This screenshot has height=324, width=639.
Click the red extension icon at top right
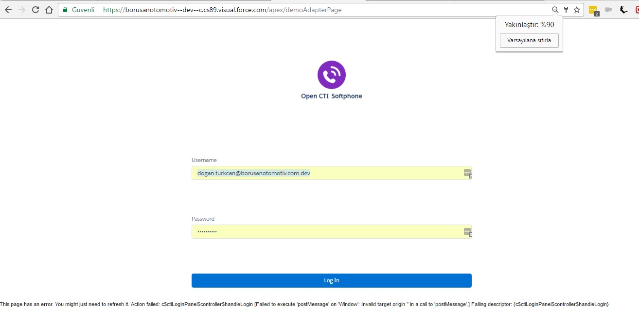point(636,9)
